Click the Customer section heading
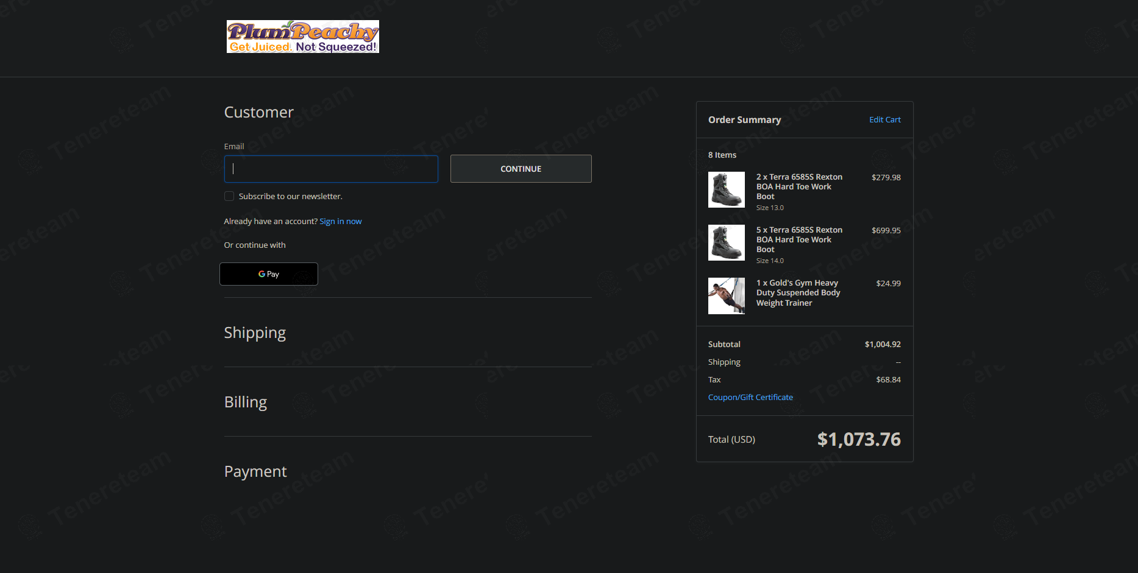Screen dimensions: 1138x573 point(259,112)
